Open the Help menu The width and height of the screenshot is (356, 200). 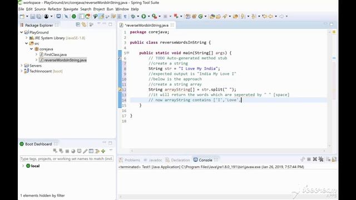pos(135,9)
